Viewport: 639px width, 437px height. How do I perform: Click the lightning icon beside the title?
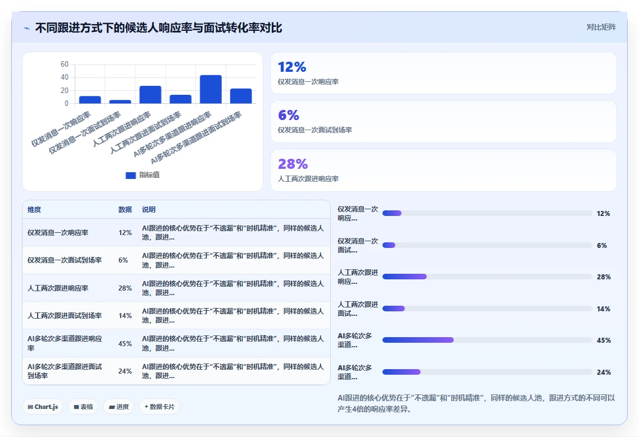(27, 28)
